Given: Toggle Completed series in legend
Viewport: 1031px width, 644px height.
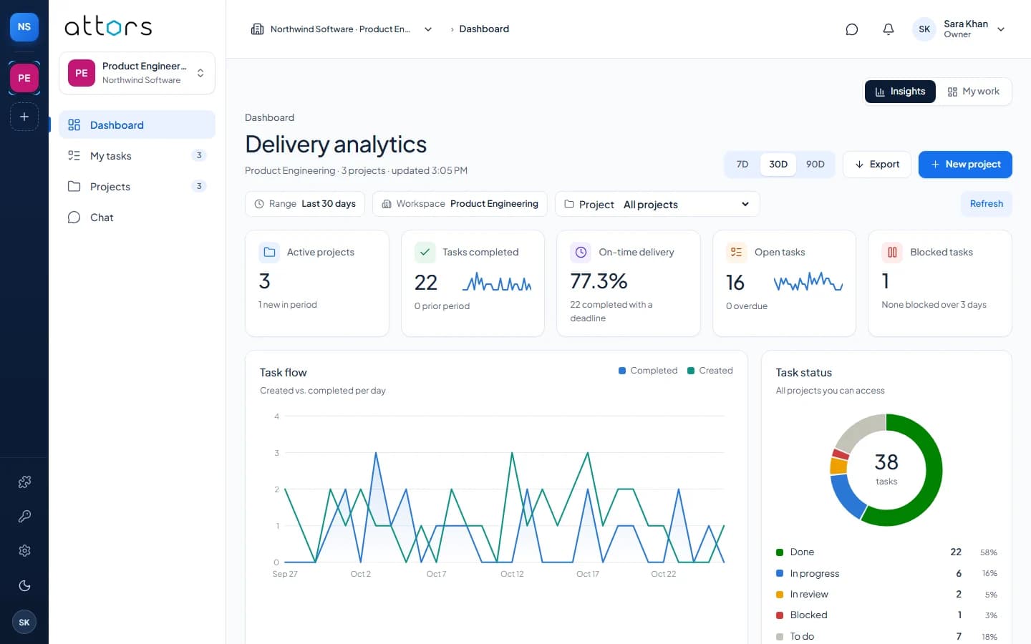Looking at the screenshot, I should (648, 371).
